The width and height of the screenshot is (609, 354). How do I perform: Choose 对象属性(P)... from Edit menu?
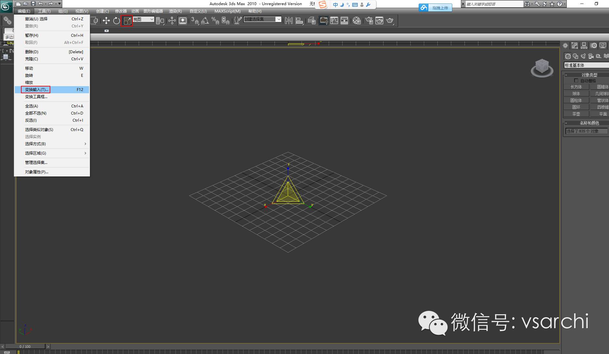[52, 172]
